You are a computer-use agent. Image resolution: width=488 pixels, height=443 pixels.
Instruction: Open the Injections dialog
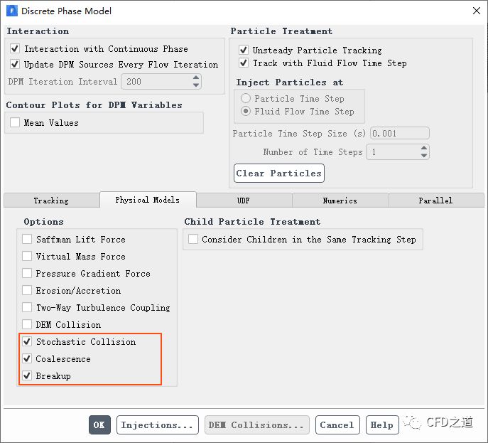pyautogui.click(x=157, y=425)
